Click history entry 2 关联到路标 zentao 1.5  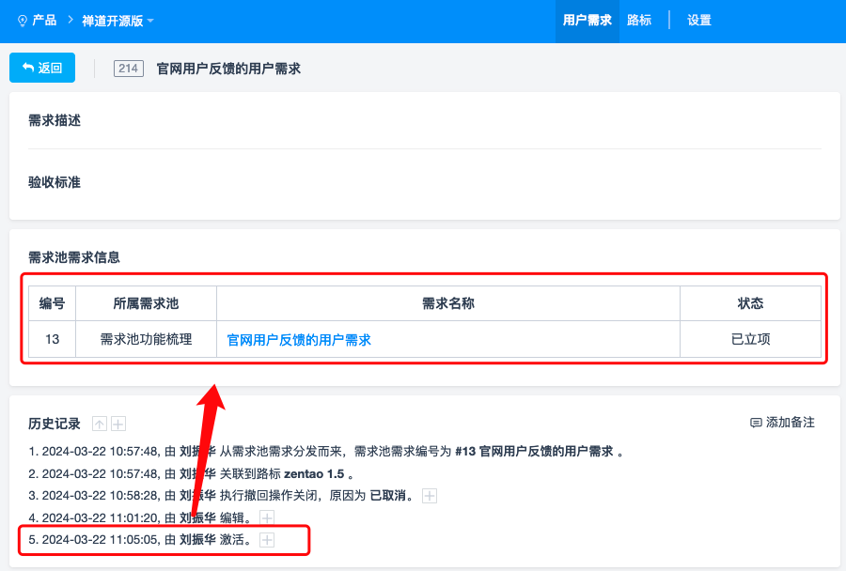(x=191, y=474)
